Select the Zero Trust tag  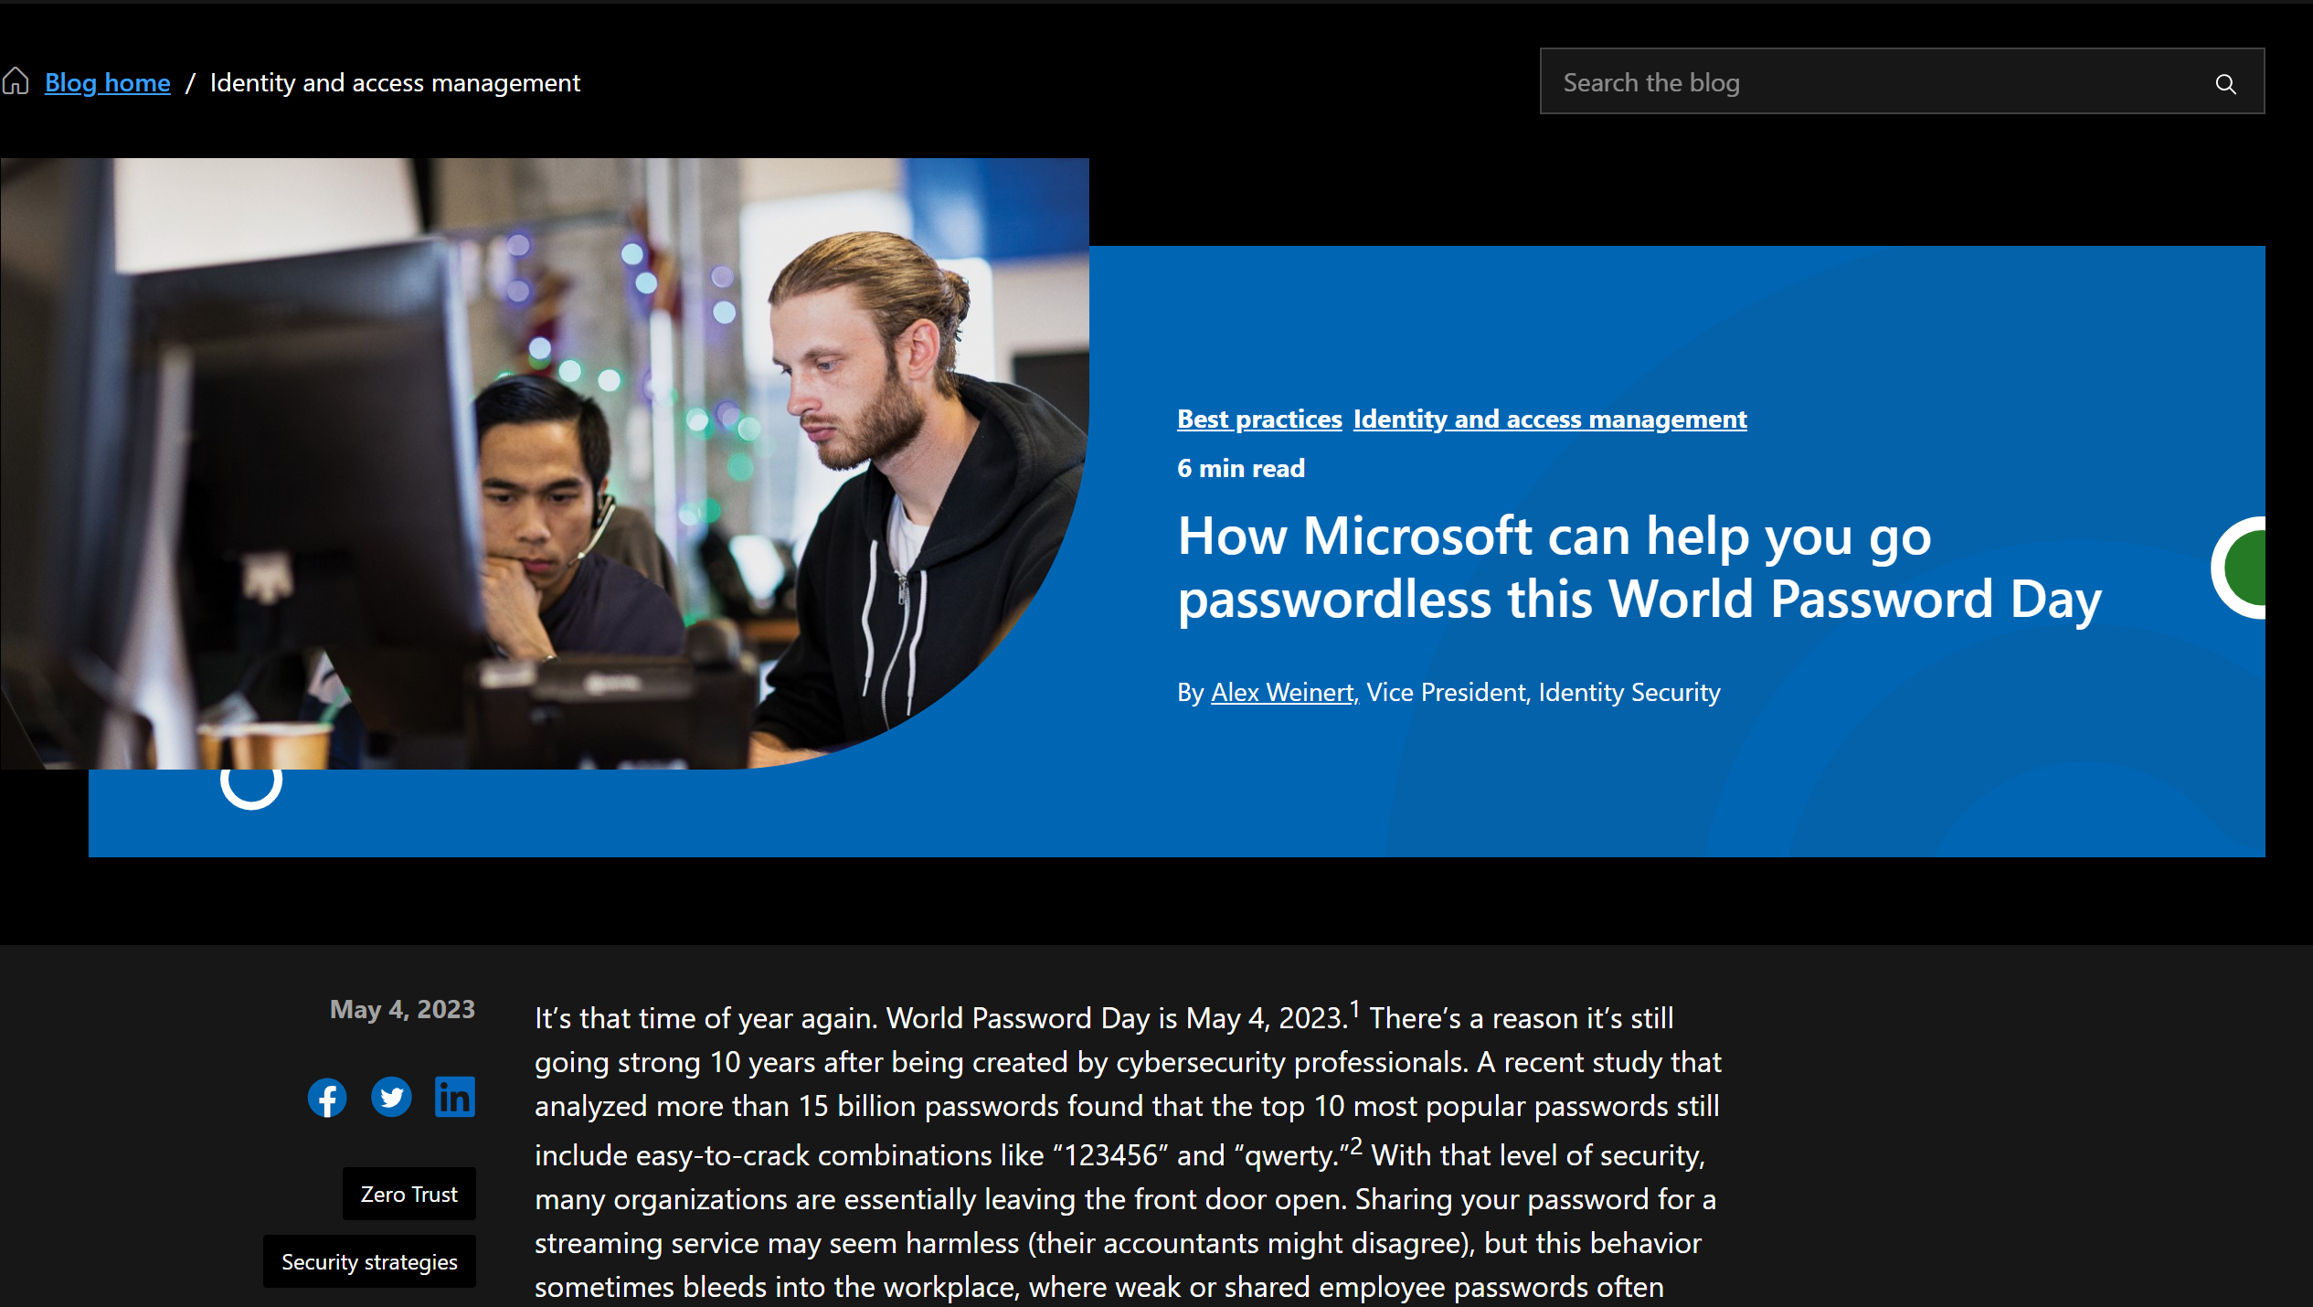pyautogui.click(x=408, y=1194)
